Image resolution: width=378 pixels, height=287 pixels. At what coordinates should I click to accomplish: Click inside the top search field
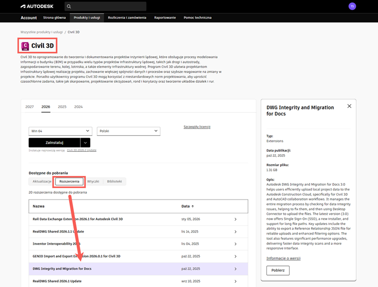pos(105,7)
